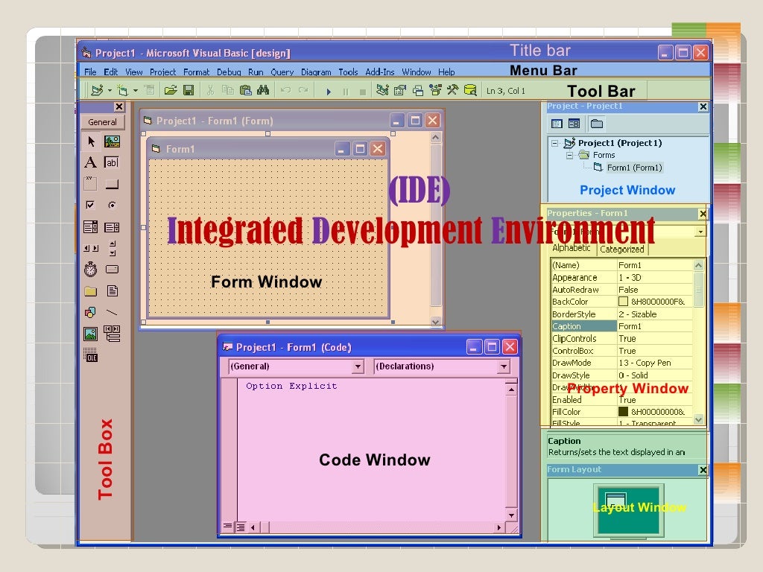This screenshot has width=763, height=572.
Task: Collapse the Forms folder node
Action: pyautogui.click(x=569, y=155)
